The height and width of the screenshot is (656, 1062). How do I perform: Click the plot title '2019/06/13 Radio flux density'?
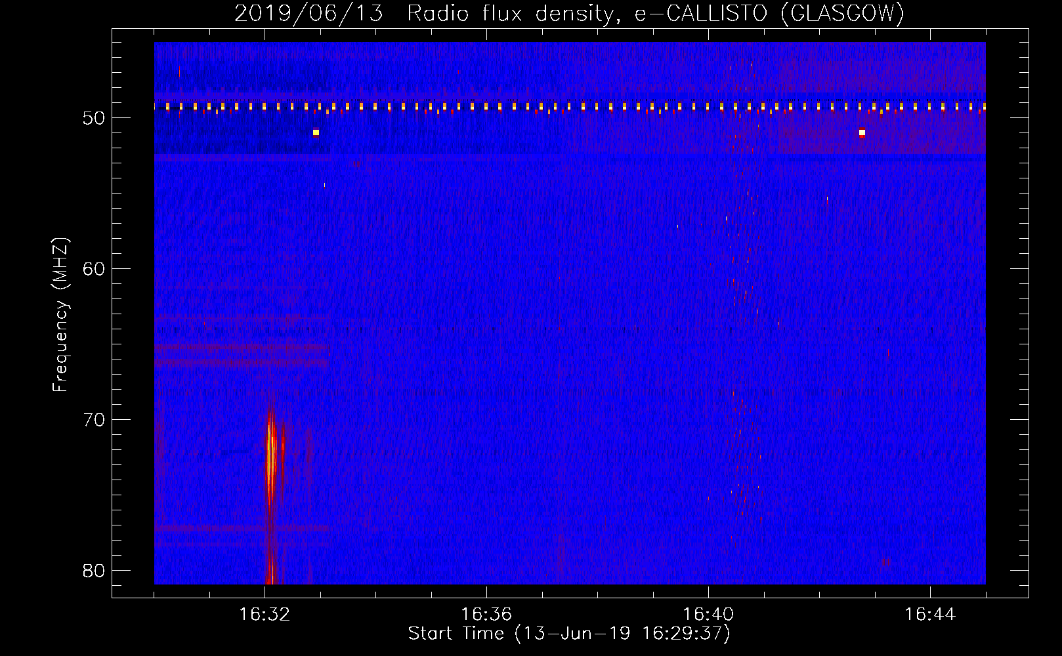(569, 13)
